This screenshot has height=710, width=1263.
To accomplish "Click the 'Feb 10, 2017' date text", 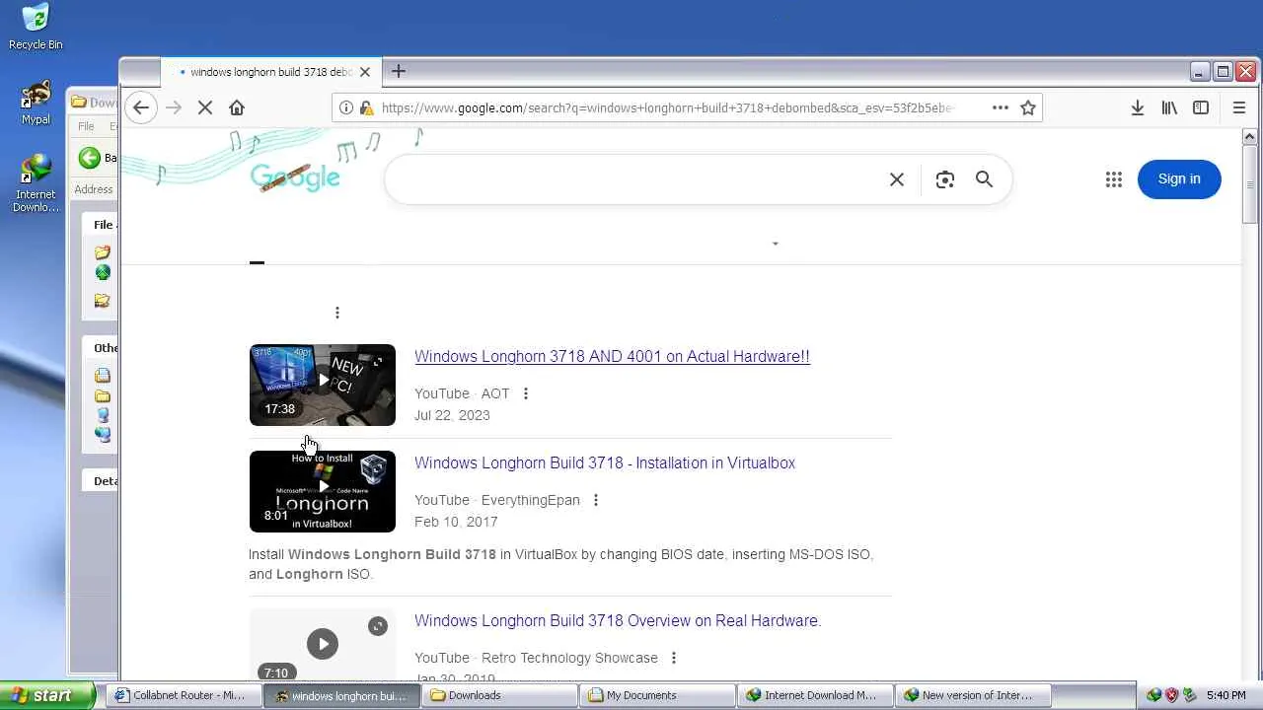I will [456, 522].
